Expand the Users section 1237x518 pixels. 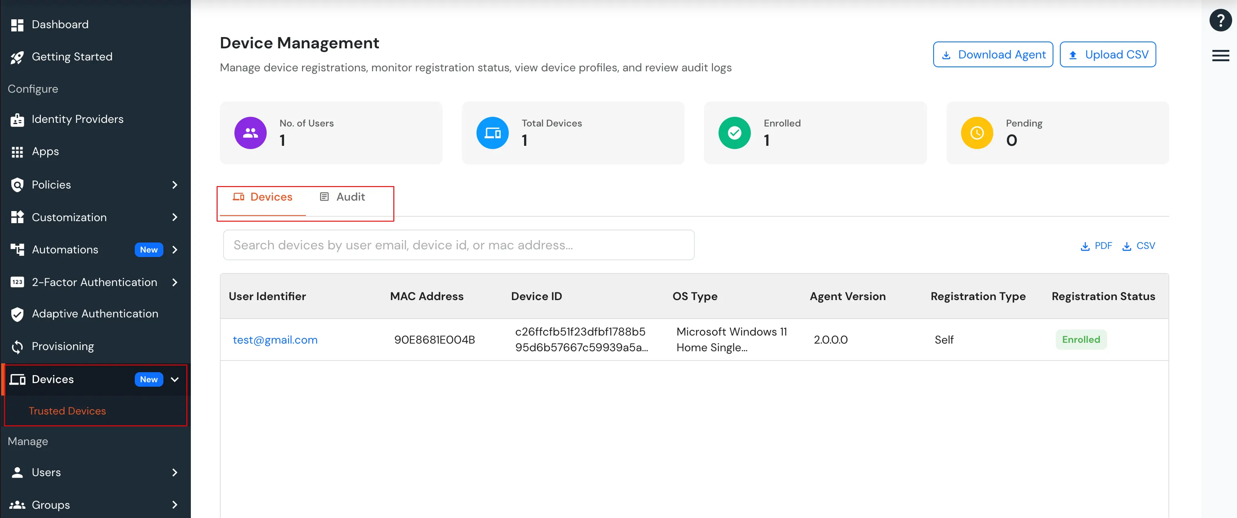click(x=175, y=472)
